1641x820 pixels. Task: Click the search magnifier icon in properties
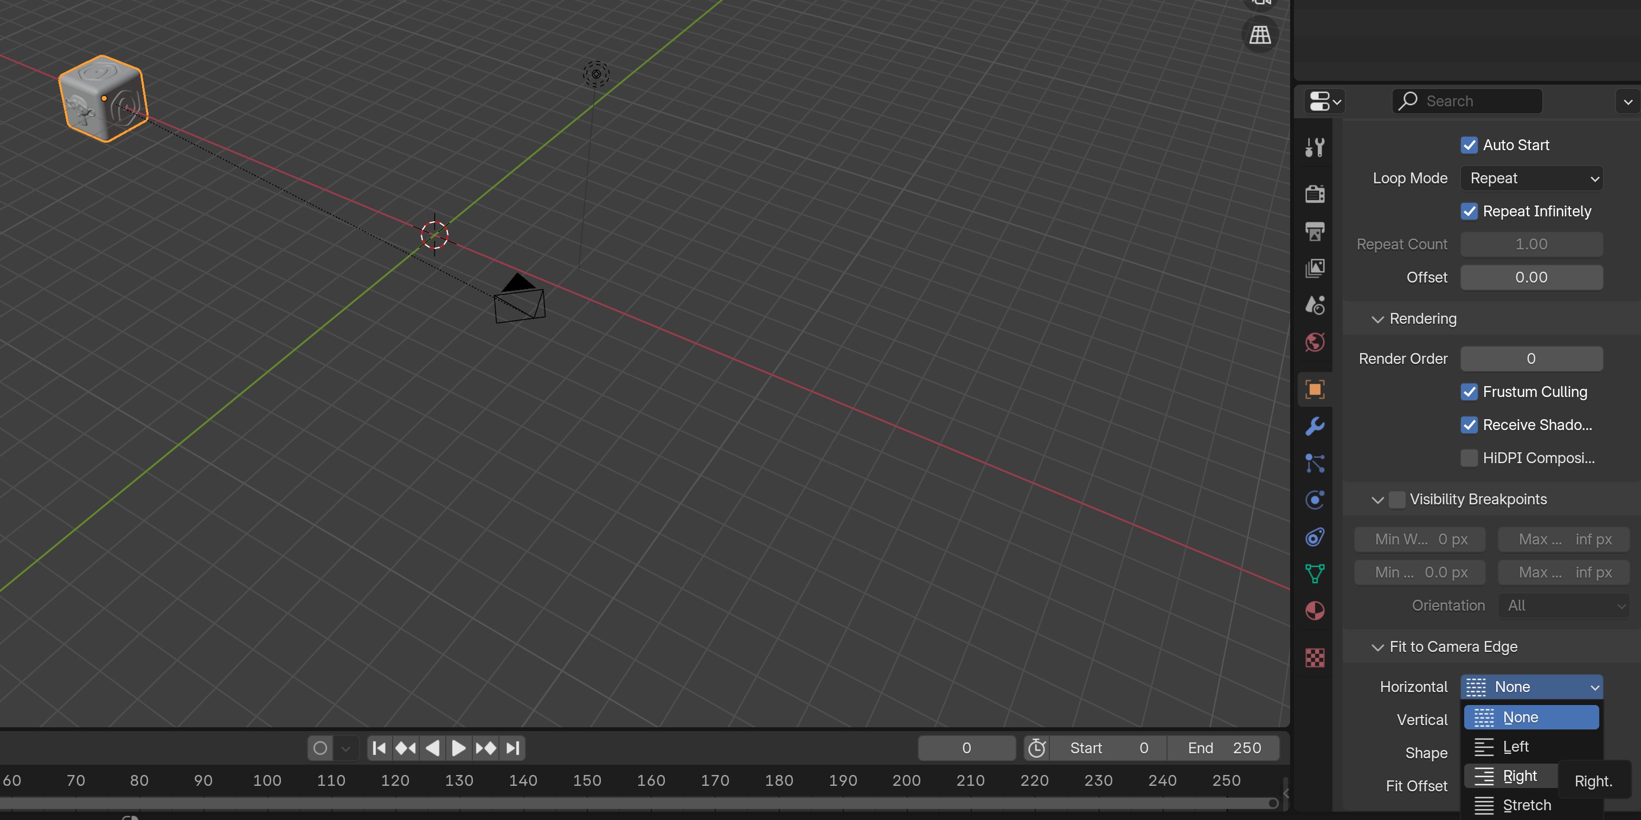tap(1408, 101)
